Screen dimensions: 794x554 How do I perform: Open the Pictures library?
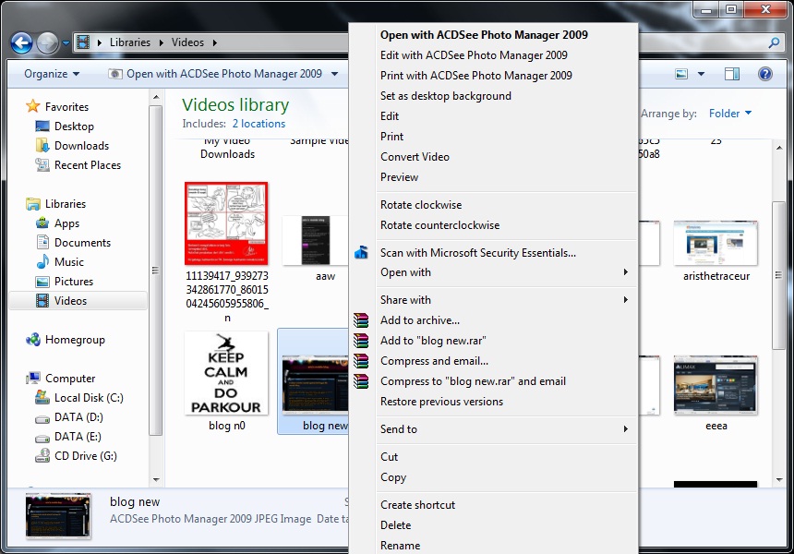[x=74, y=282]
